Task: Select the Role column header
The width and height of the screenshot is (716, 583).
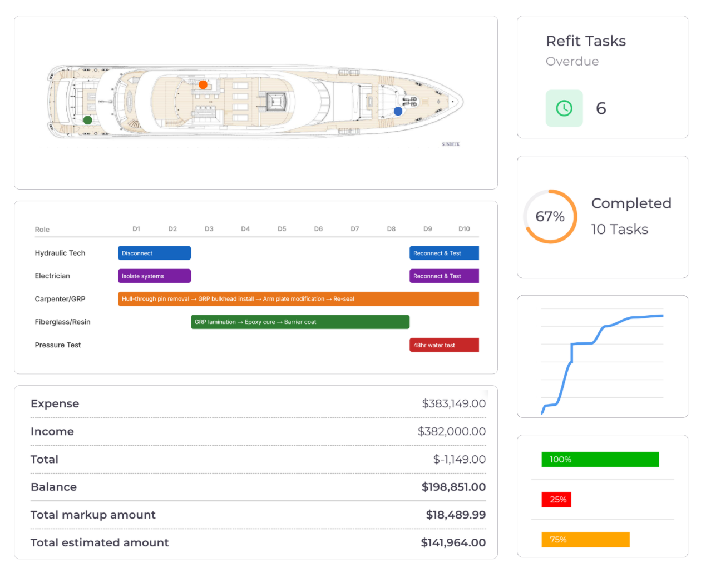Action: pyautogui.click(x=42, y=229)
